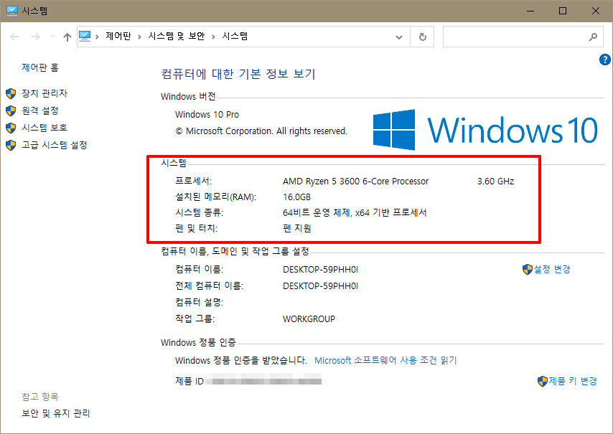Click the help question mark icon
This screenshot has width=613, height=434.
(x=605, y=60)
